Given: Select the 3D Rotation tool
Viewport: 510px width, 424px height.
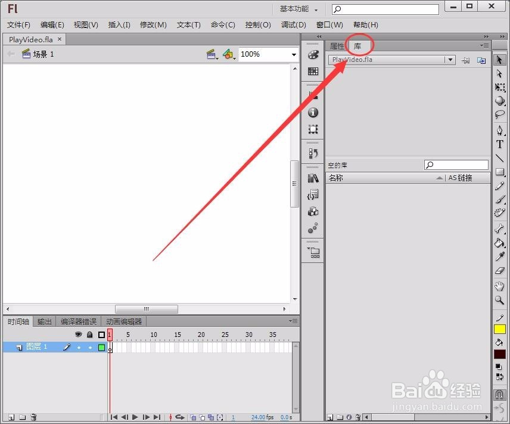Looking at the screenshot, I should tap(500, 101).
